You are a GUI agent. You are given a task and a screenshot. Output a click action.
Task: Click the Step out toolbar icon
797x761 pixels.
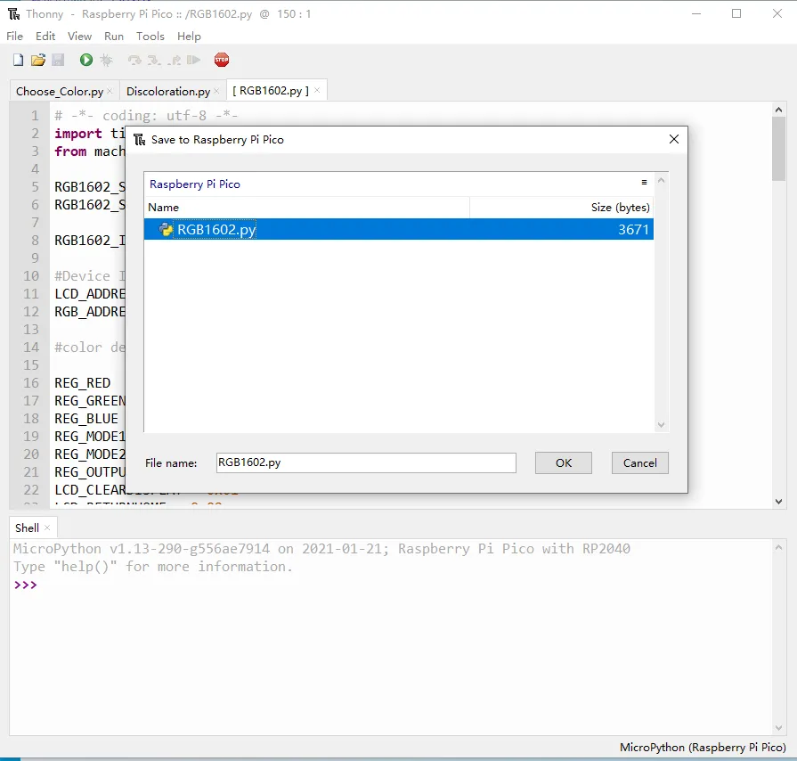tap(174, 61)
